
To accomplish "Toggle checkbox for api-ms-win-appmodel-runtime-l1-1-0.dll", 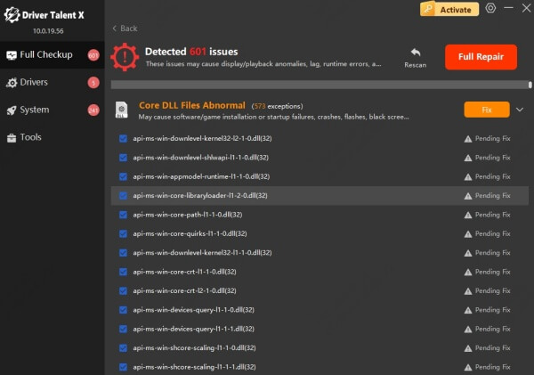I will pyautogui.click(x=123, y=176).
